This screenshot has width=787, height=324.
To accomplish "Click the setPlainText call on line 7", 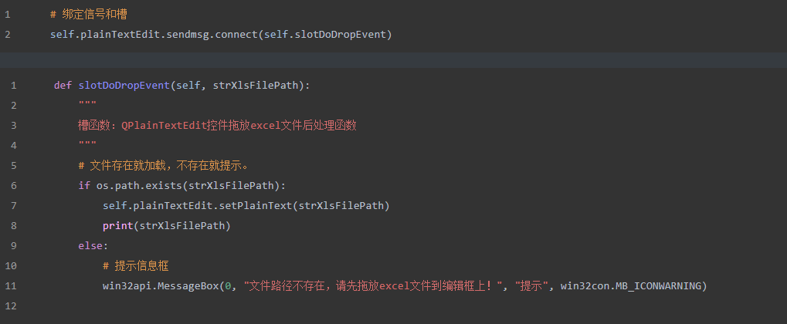I will tap(246, 206).
